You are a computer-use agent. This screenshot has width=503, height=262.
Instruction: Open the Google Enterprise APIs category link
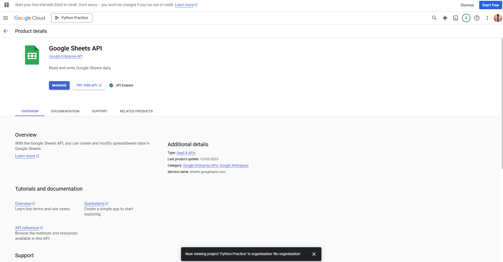coord(201,166)
